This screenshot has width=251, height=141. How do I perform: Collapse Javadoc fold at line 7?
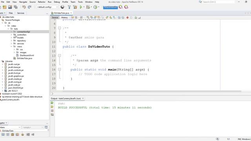(59, 28)
